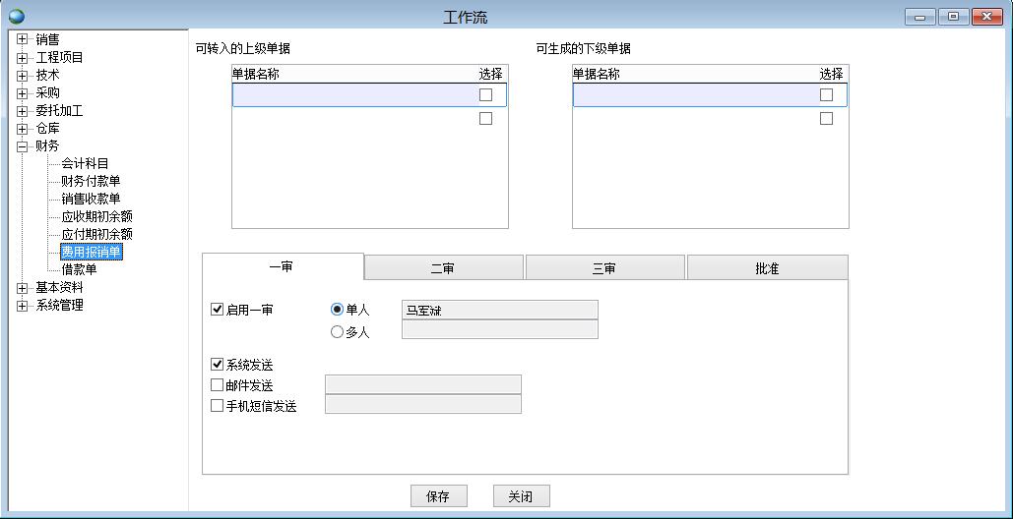Toggle 启用一审 checkbox
The image size is (1013, 519).
[218, 310]
